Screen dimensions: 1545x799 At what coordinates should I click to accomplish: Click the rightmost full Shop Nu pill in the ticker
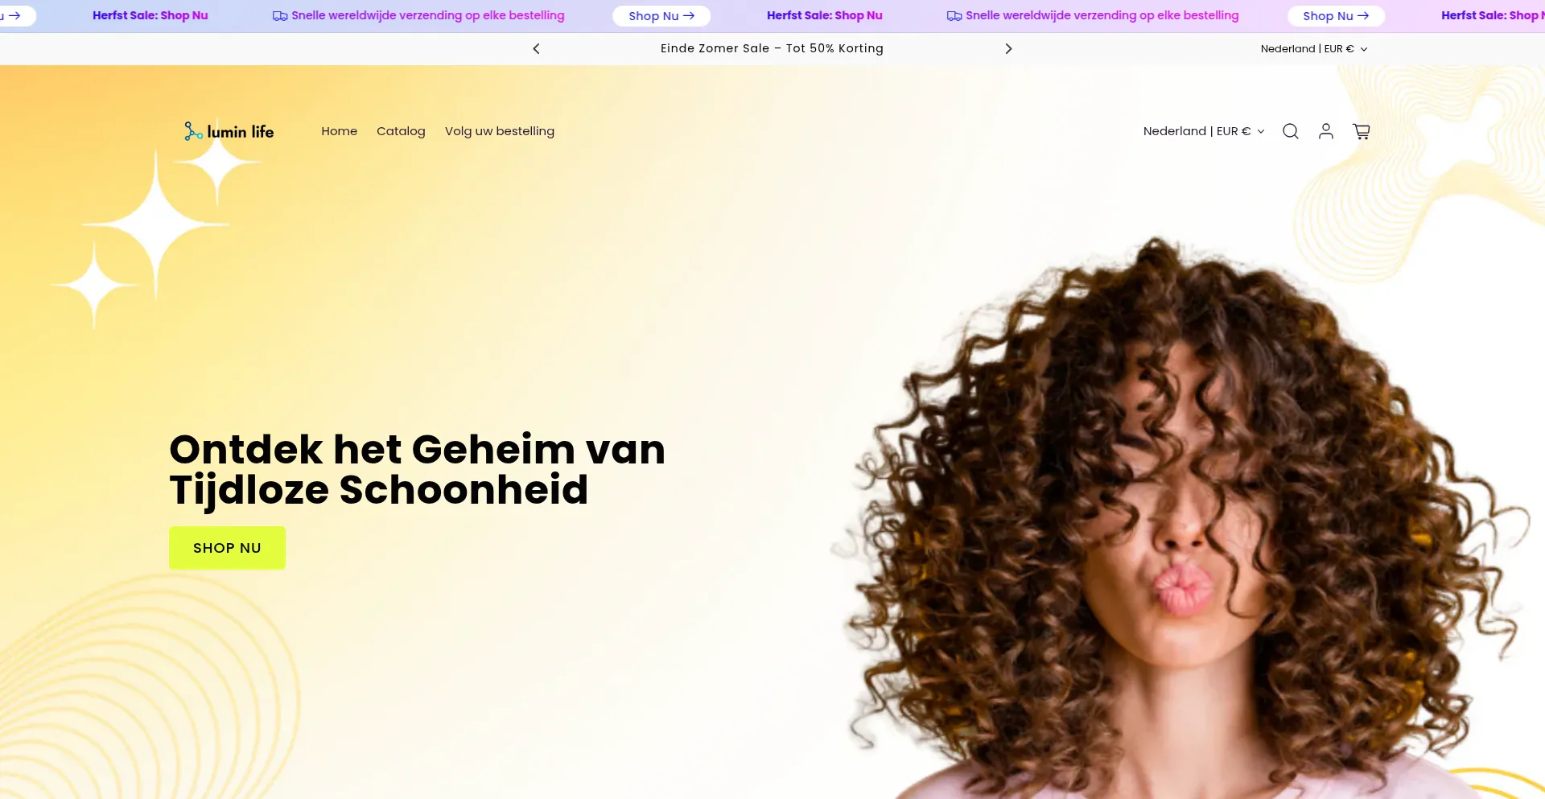pos(1336,16)
